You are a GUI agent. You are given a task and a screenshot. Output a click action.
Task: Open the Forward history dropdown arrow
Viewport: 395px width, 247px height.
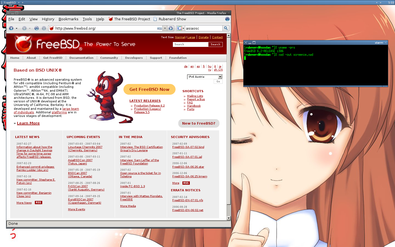point(30,28)
